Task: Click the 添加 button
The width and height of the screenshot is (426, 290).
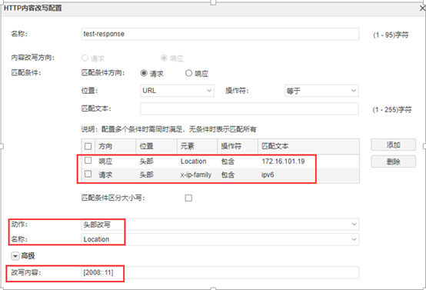Action: pyautogui.click(x=393, y=145)
